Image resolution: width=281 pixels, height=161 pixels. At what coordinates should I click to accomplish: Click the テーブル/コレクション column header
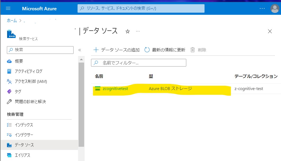256,76
